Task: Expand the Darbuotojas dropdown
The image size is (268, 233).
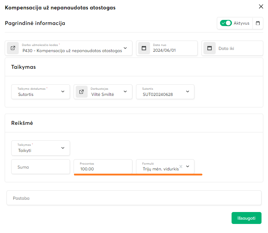Action: pyautogui.click(x=125, y=92)
